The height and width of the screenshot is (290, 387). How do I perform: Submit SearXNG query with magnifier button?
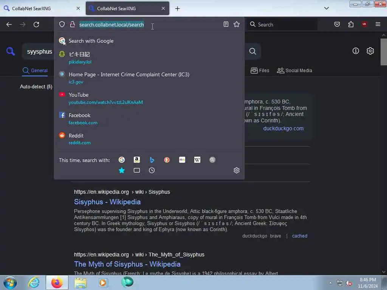252,51
